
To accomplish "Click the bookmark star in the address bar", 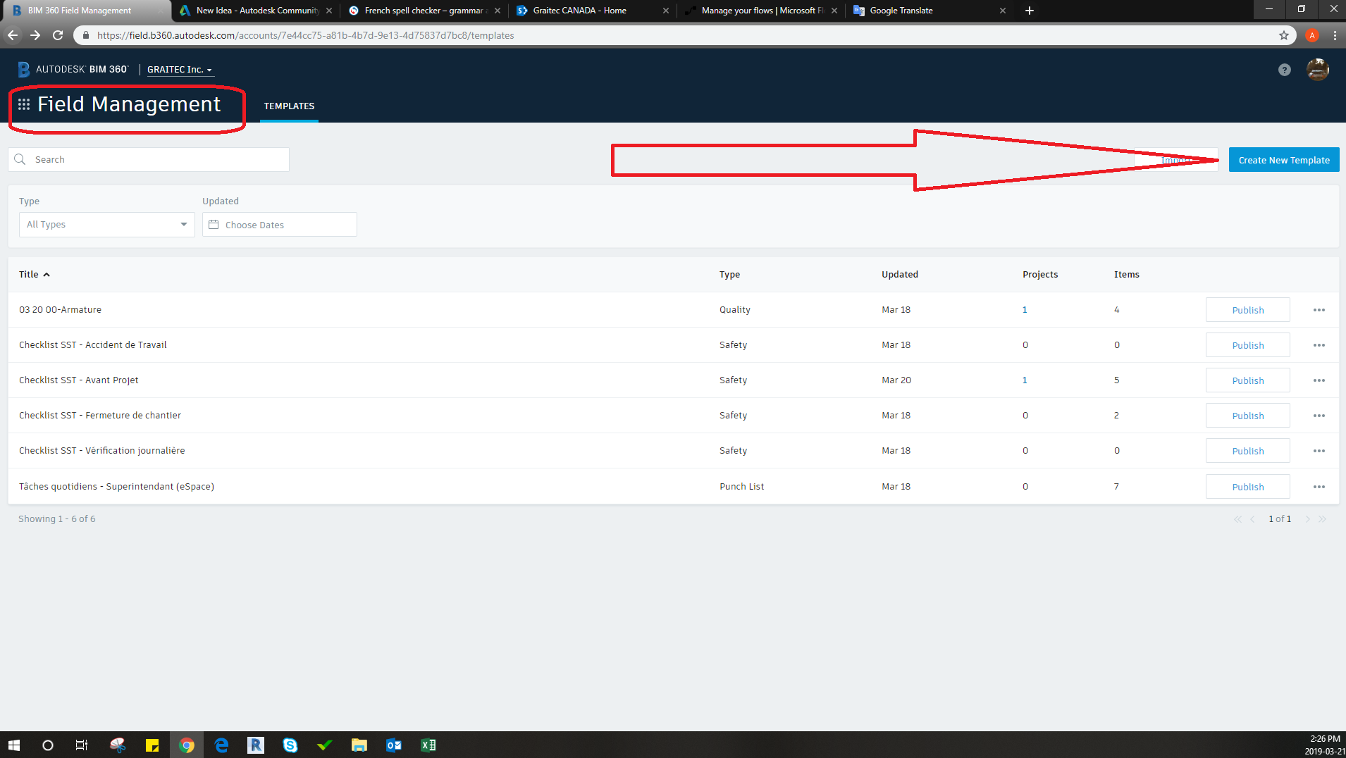I will pos(1284,35).
